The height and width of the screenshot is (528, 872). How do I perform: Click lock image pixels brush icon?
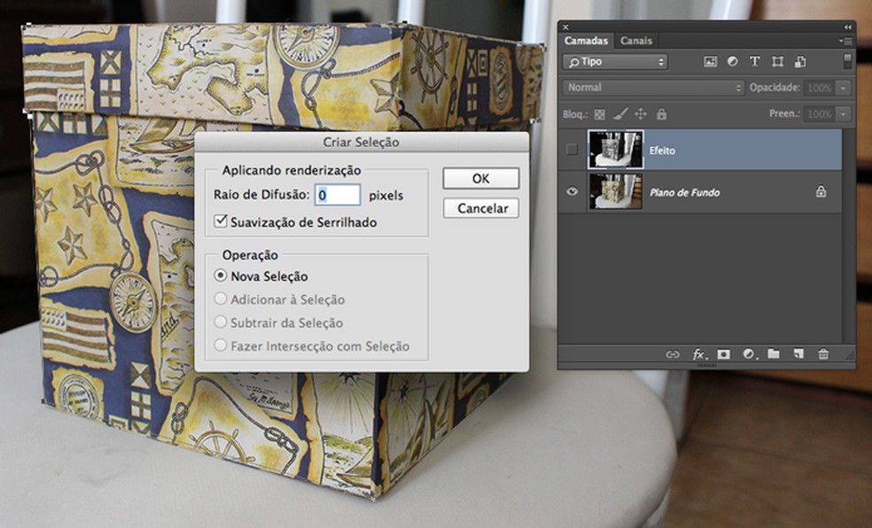point(619,114)
